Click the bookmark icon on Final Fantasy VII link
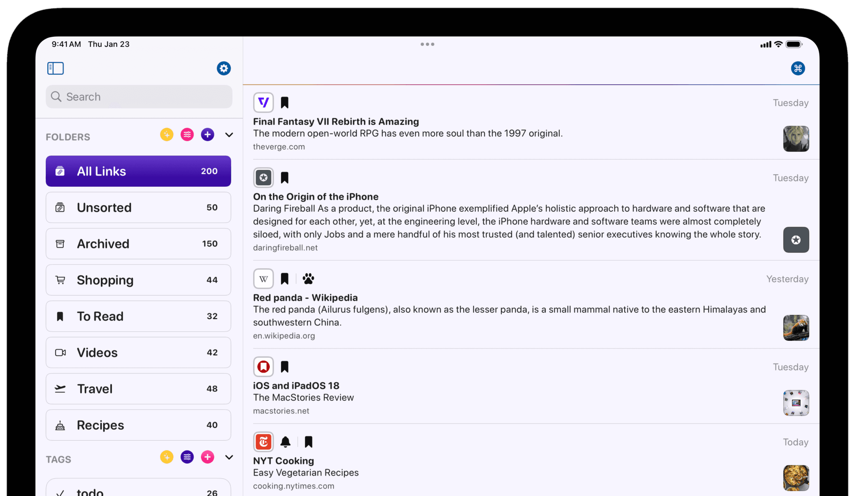 285,103
